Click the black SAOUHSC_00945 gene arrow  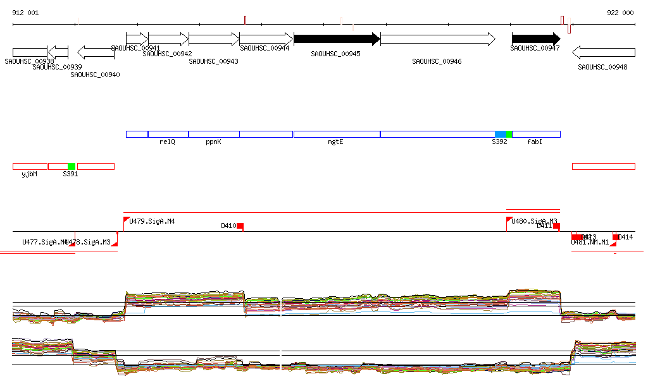click(x=335, y=39)
